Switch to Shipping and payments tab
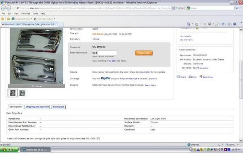The height and width of the screenshot is (161, 243). [37, 107]
